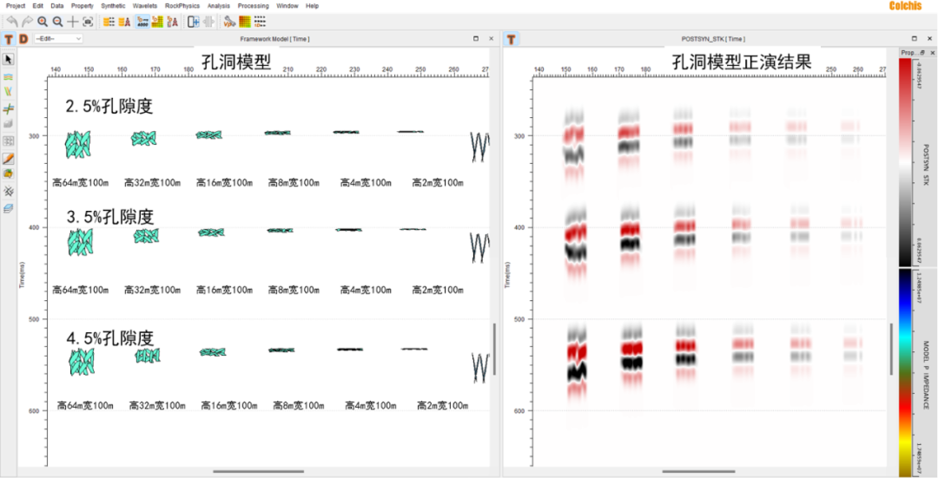
Task: Click the red-yellow gradient grid icon
Action: (x=245, y=22)
